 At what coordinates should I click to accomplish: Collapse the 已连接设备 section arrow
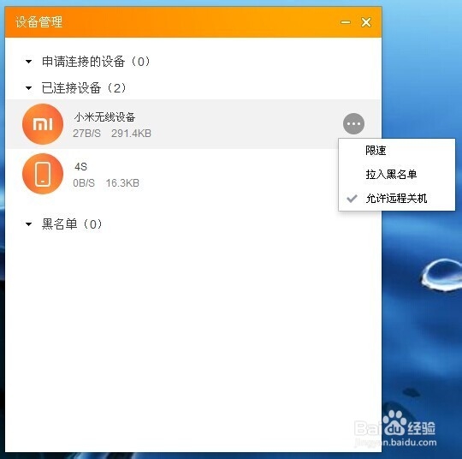pyautogui.click(x=28, y=88)
